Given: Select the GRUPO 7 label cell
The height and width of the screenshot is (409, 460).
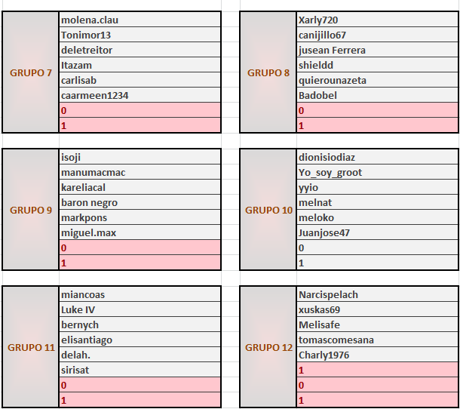Looking at the screenshot, I should (x=30, y=73).
